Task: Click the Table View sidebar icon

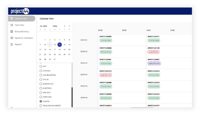Action: tap(12, 25)
